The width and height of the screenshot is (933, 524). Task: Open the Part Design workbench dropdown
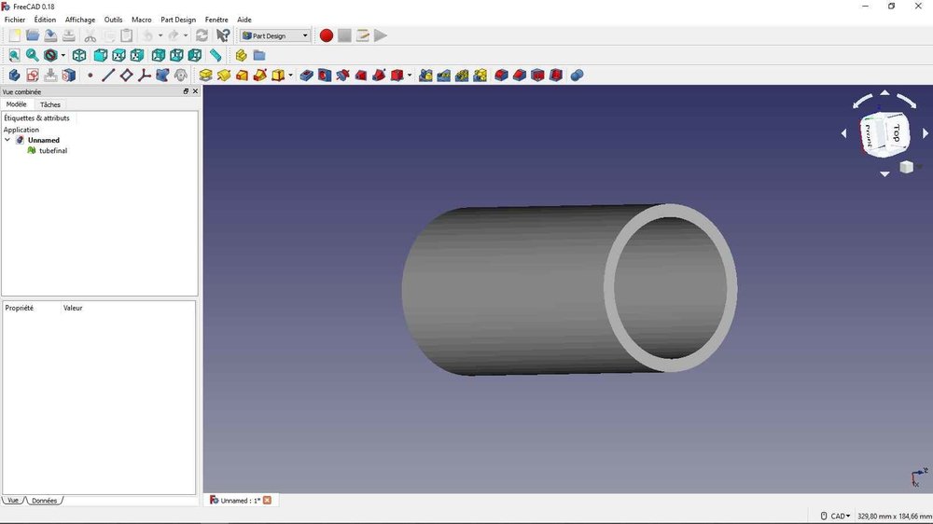tap(275, 35)
